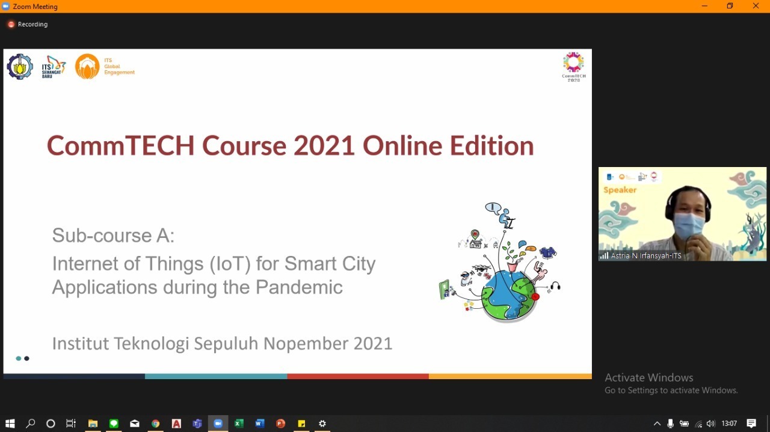This screenshot has width=770, height=432.
Task: Open the Zoom app from the taskbar
Action: coord(218,424)
